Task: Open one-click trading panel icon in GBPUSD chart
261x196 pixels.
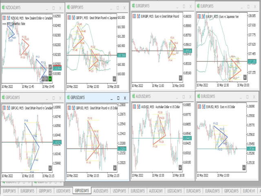Action: tap(69, 108)
